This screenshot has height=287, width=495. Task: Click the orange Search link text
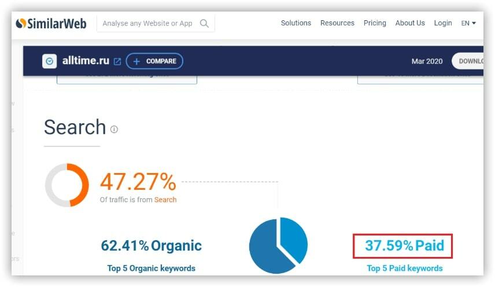[x=165, y=200]
